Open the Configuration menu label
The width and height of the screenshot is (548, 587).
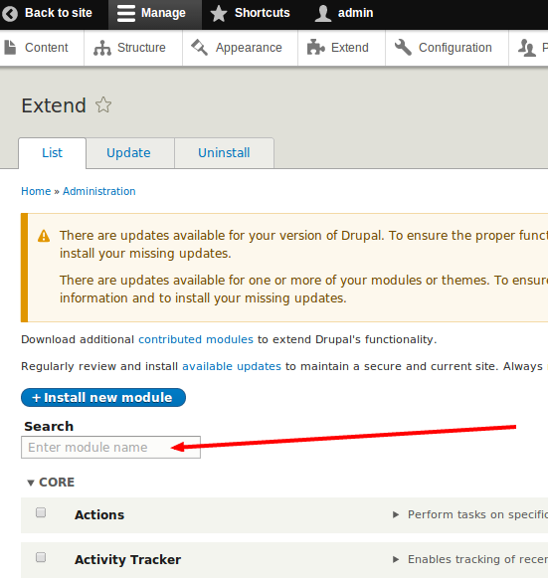[x=456, y=48]
